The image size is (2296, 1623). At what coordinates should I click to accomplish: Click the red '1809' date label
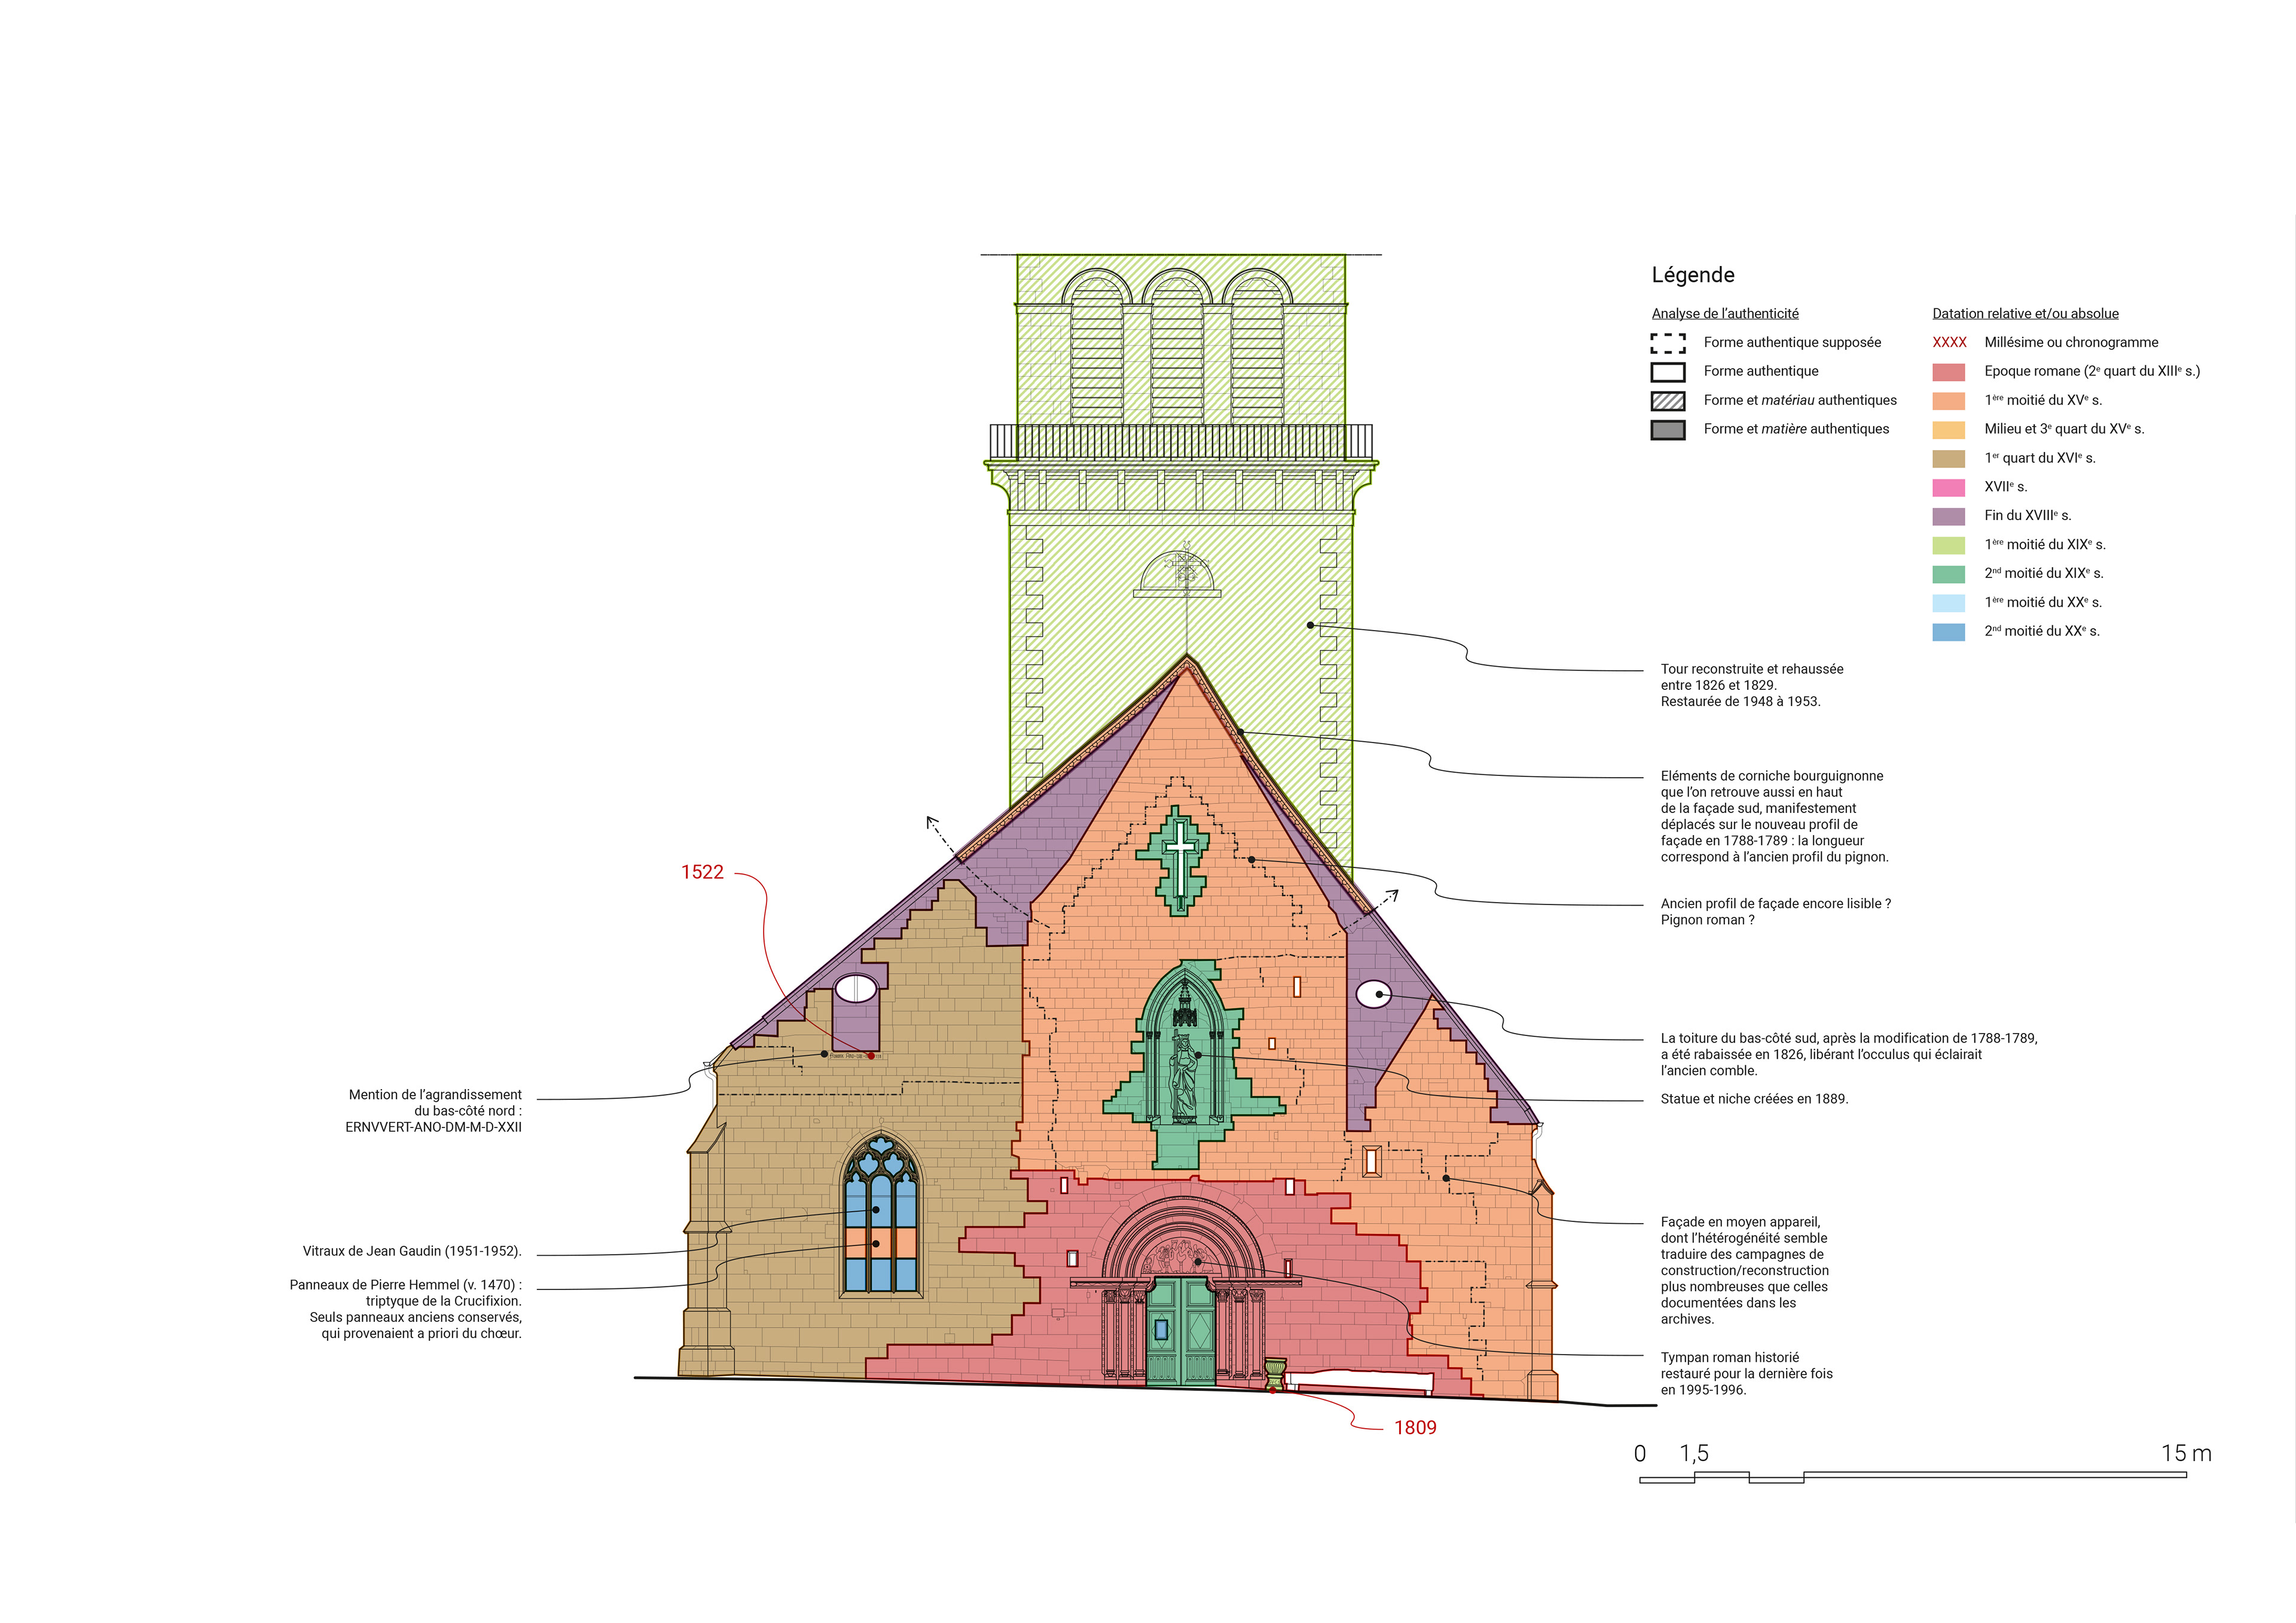pyautogui.click(x=1415, y=1428)
